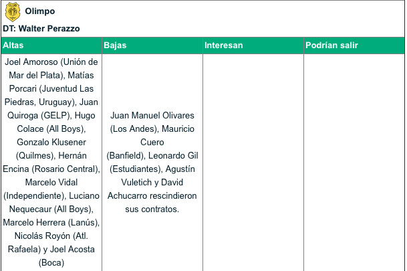Click the empty Podrían salir cell

(354, 163)
